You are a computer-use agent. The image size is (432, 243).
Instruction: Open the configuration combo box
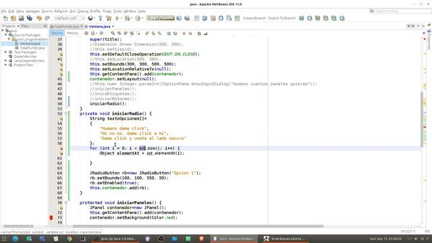[70, 18]
